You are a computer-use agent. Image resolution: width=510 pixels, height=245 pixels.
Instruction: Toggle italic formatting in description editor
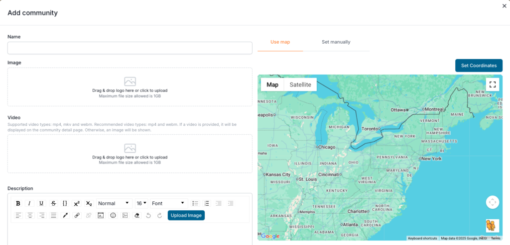tap(30, 203)
